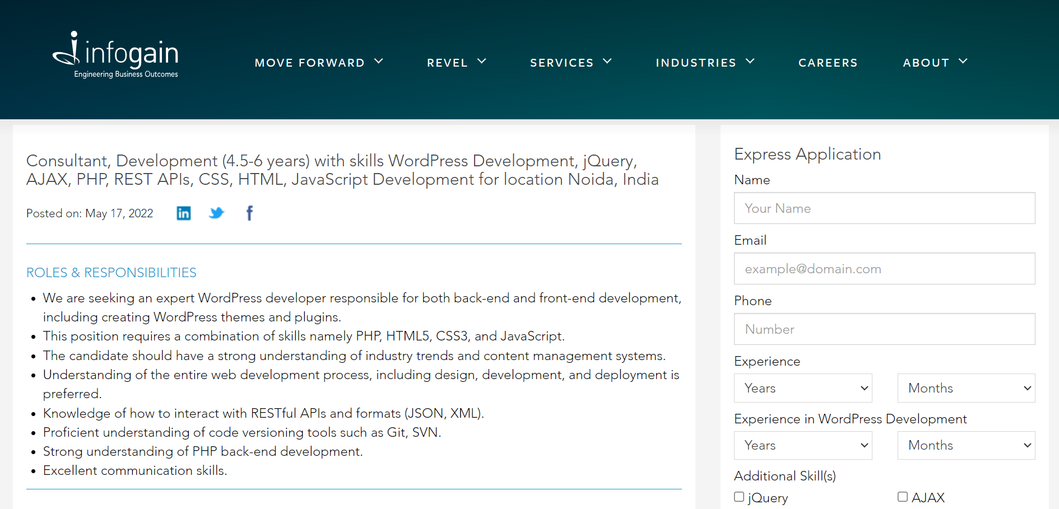Open the Experience Years dropdown
This screenshot has height=509, width=1059.
tap(803, 388)
